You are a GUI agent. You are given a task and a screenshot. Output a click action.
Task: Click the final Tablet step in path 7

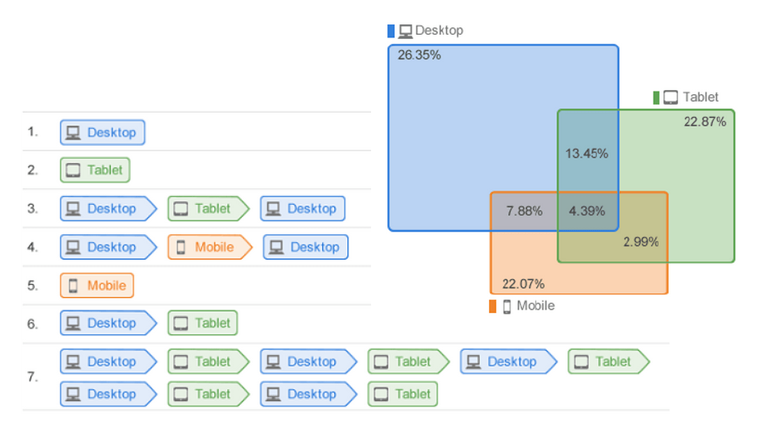[402, 394]
